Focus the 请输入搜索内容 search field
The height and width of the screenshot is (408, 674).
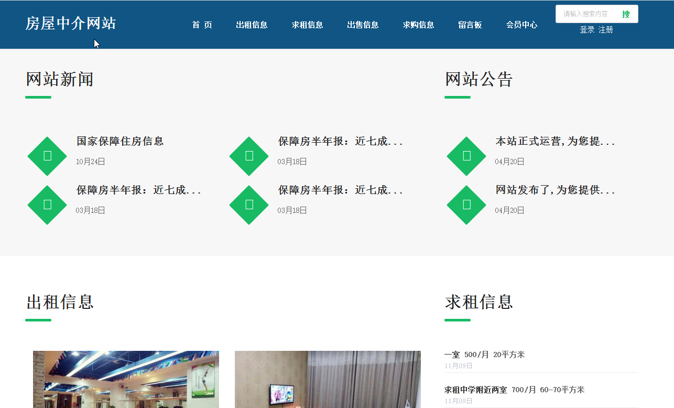[587, 14]
